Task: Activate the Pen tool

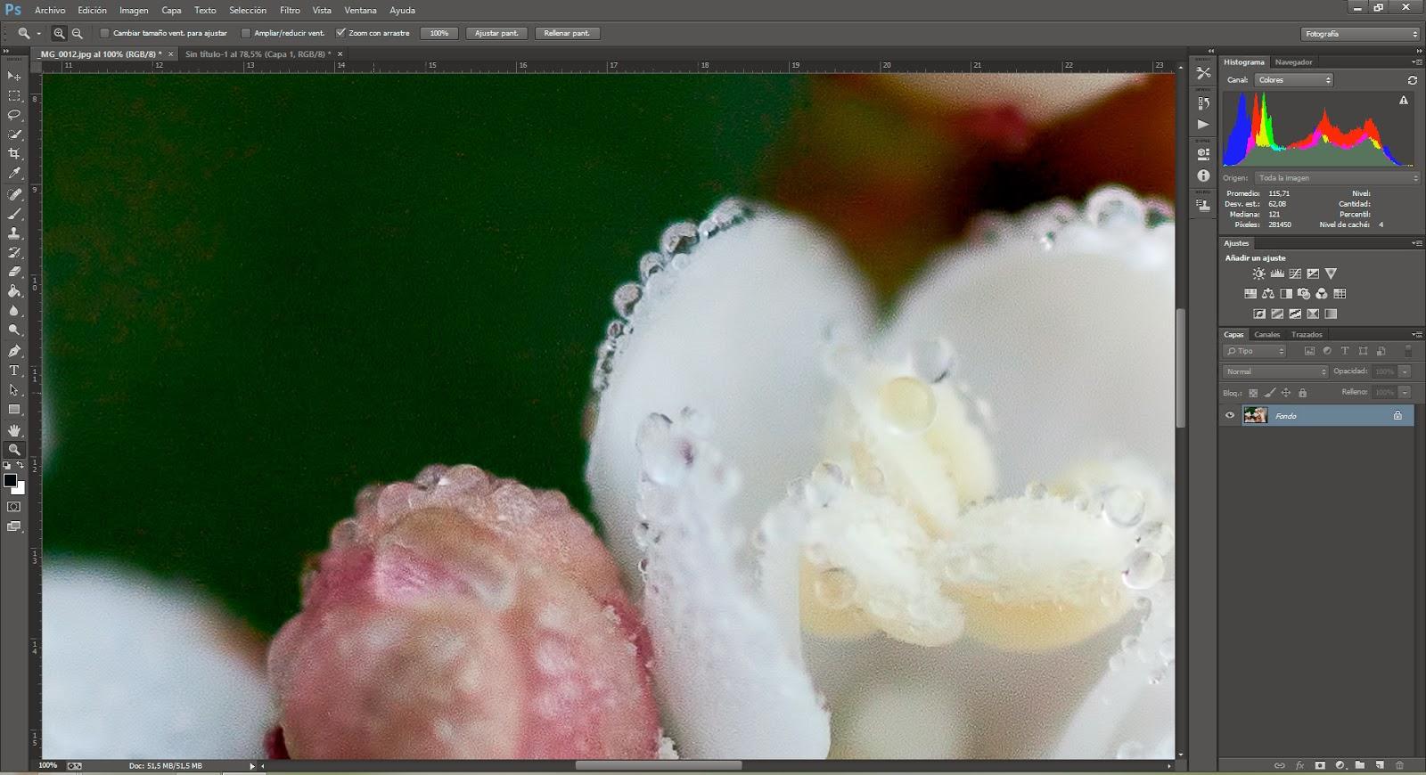Action: [x=14, y=351]
